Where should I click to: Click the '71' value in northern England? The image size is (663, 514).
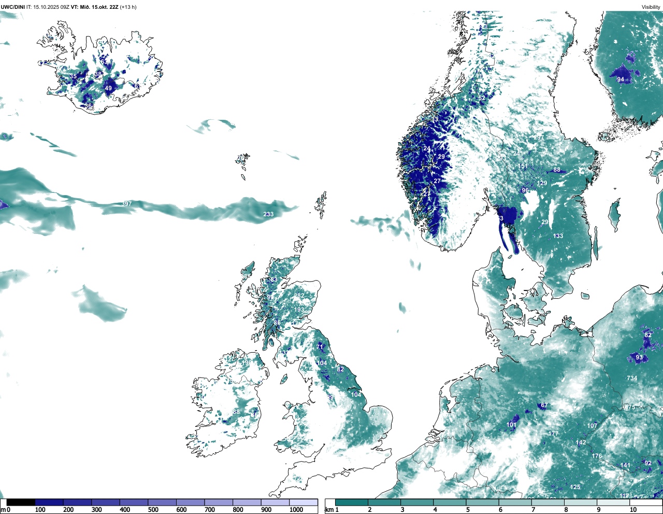point(320,347)
